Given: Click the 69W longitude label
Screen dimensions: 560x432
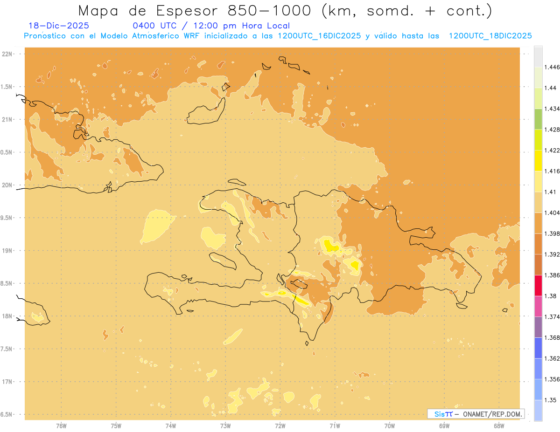Looking at the screenshot, I should (444, 426).
